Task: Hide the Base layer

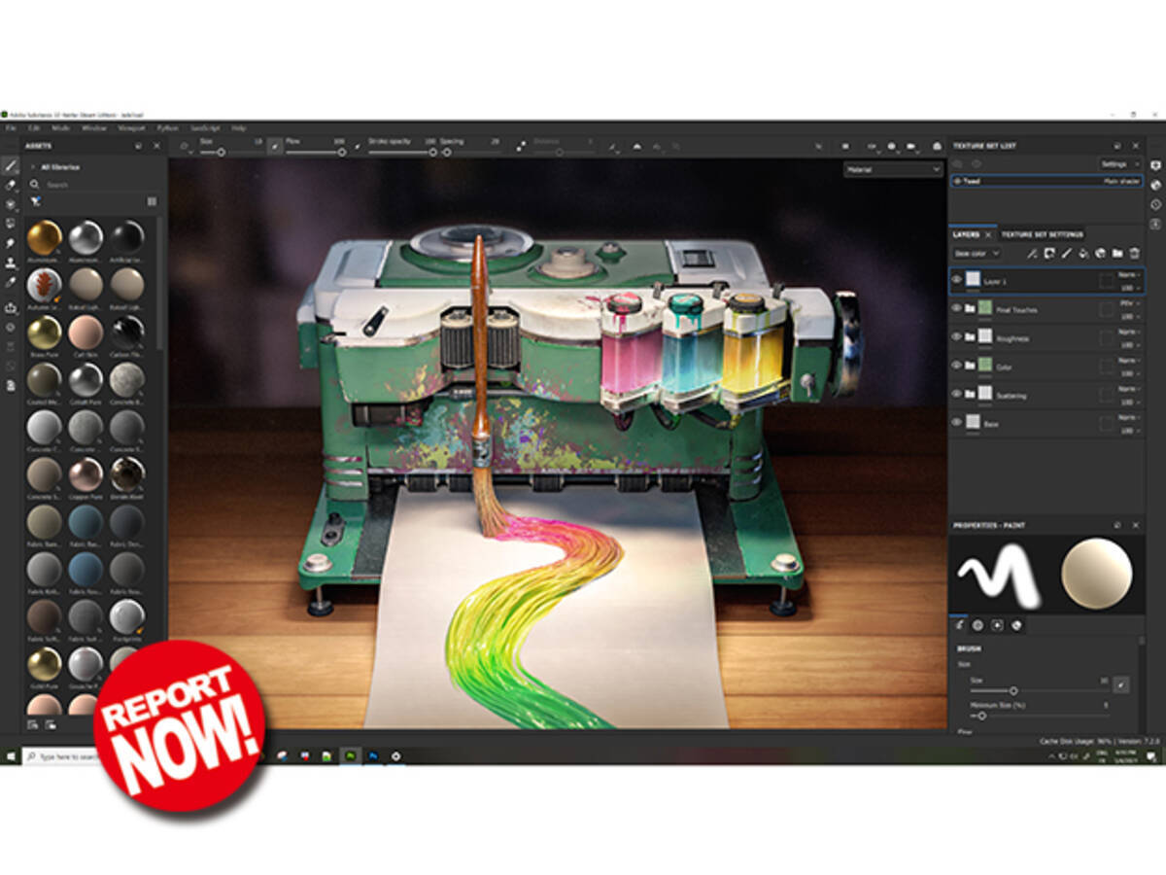Action: pyautogui.click(x=956, y=423)
